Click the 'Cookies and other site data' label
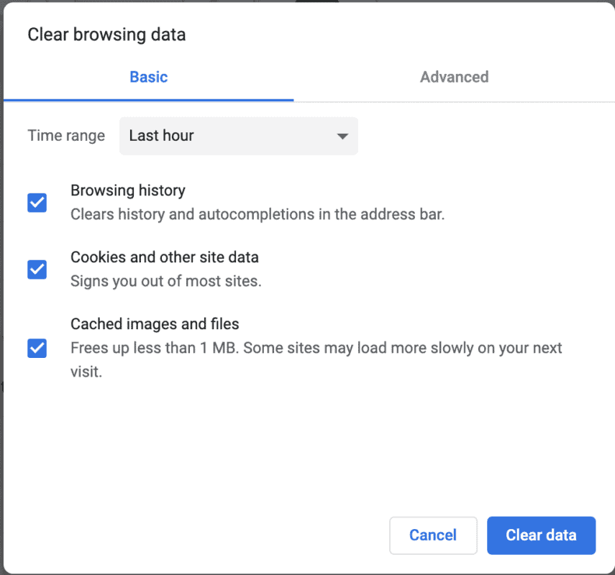 pyautogui.click(x=165, y=257)
